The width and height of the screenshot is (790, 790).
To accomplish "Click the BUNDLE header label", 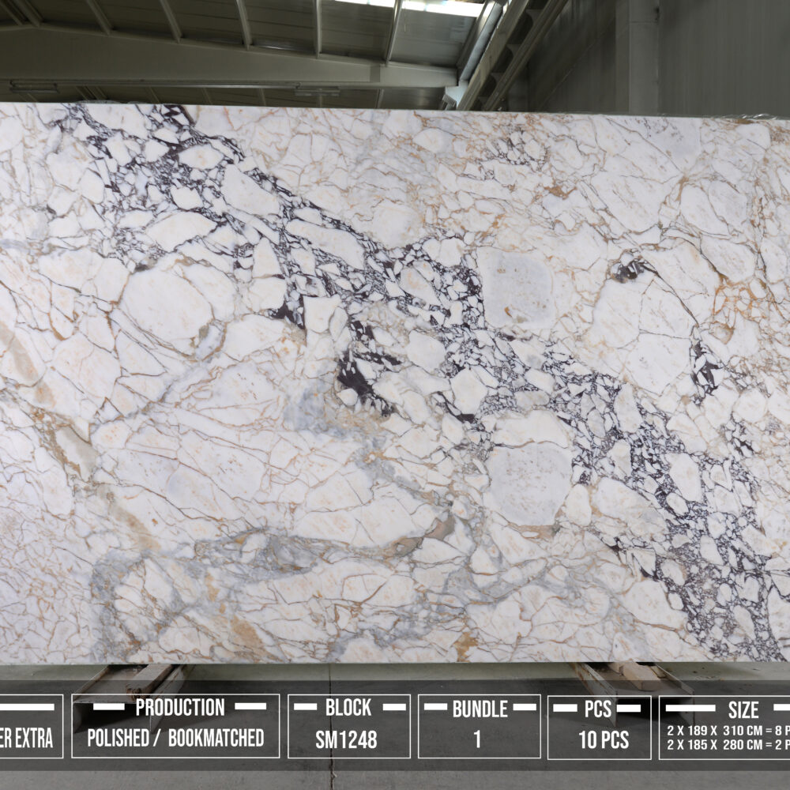I will coord(479,709).
